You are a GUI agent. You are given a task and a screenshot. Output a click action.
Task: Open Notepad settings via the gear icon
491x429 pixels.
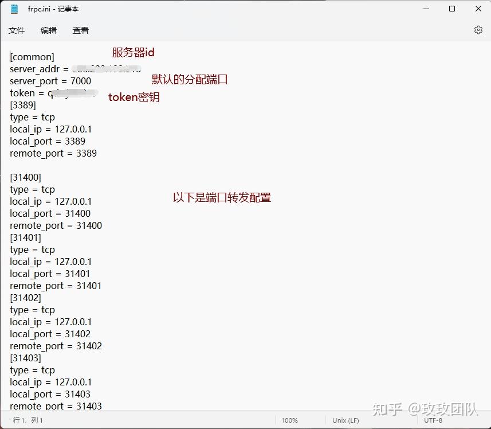point(478,30)
